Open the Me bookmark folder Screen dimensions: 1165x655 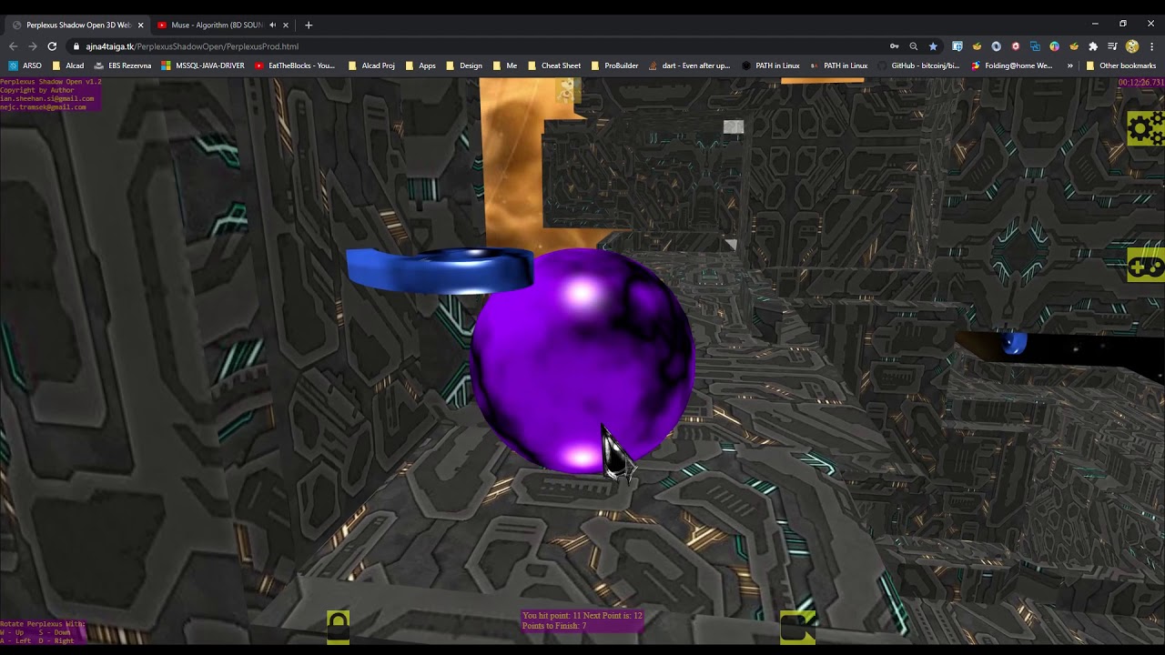tap(505, 65)
